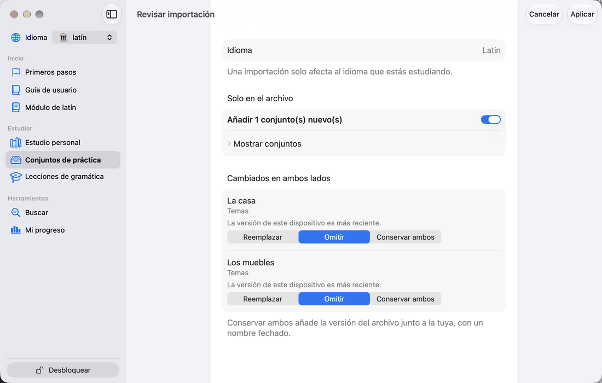The image size is (602, 383).
Task: Click the Desbloquear button
Action: (63, 370)
